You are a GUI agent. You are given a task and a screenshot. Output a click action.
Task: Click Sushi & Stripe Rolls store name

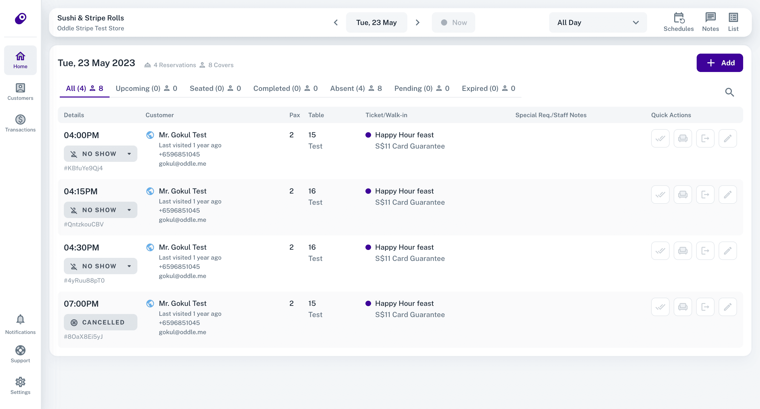point(90,18)
